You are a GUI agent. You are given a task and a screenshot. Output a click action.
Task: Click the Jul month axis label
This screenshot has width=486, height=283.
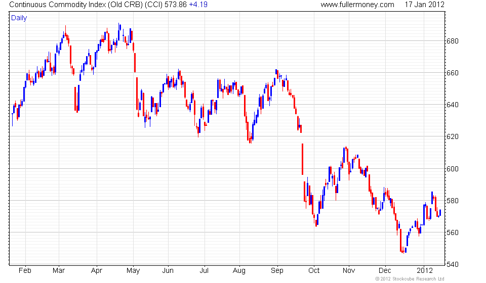(204, 271)
